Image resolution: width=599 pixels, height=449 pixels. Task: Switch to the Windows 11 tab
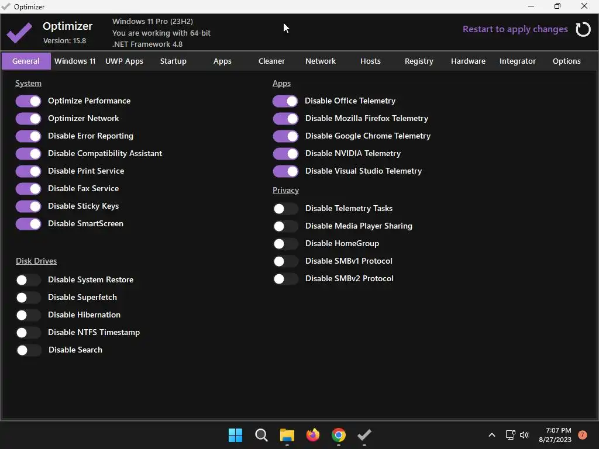(75, 61)
